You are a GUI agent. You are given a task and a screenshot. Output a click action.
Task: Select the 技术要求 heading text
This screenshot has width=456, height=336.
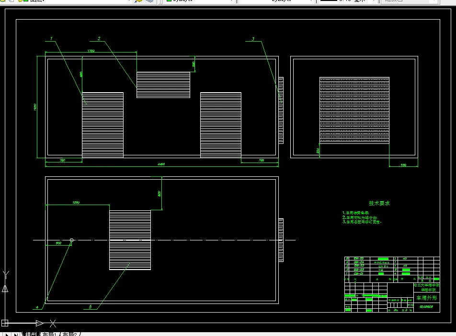379,203
